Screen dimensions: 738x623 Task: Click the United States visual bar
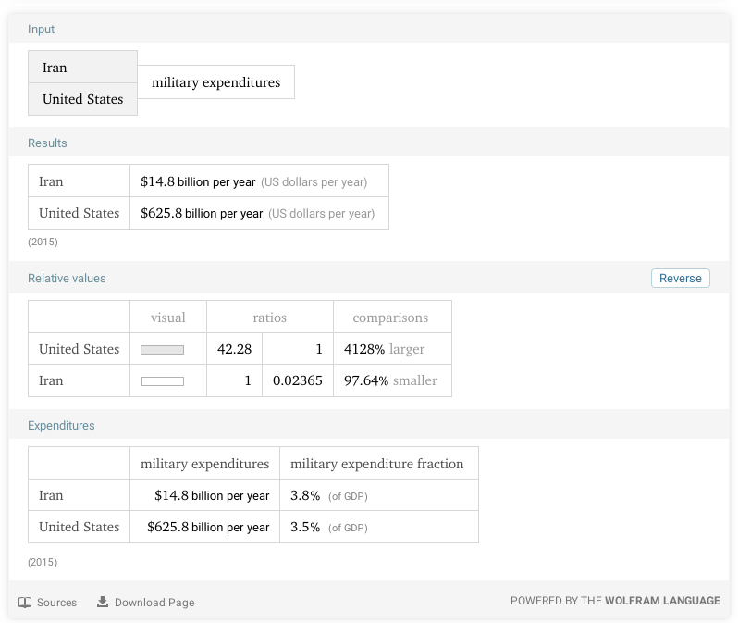(163, 350)
